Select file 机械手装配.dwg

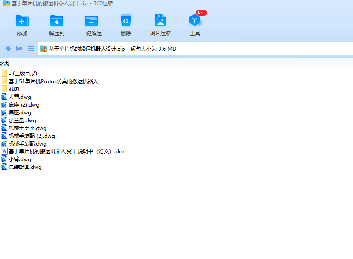pos(24,144)
